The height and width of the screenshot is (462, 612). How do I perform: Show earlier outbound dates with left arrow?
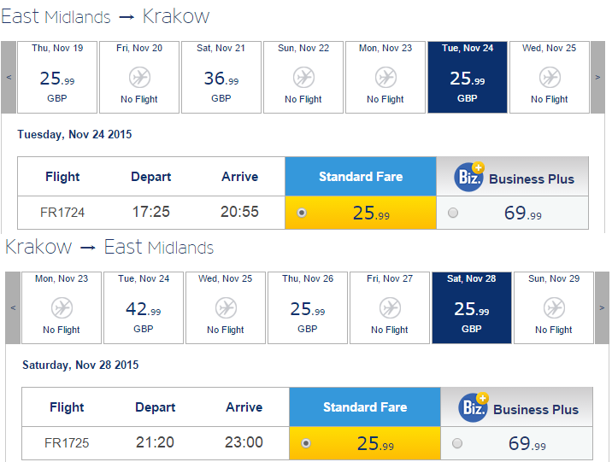click(x=9, y=77)
